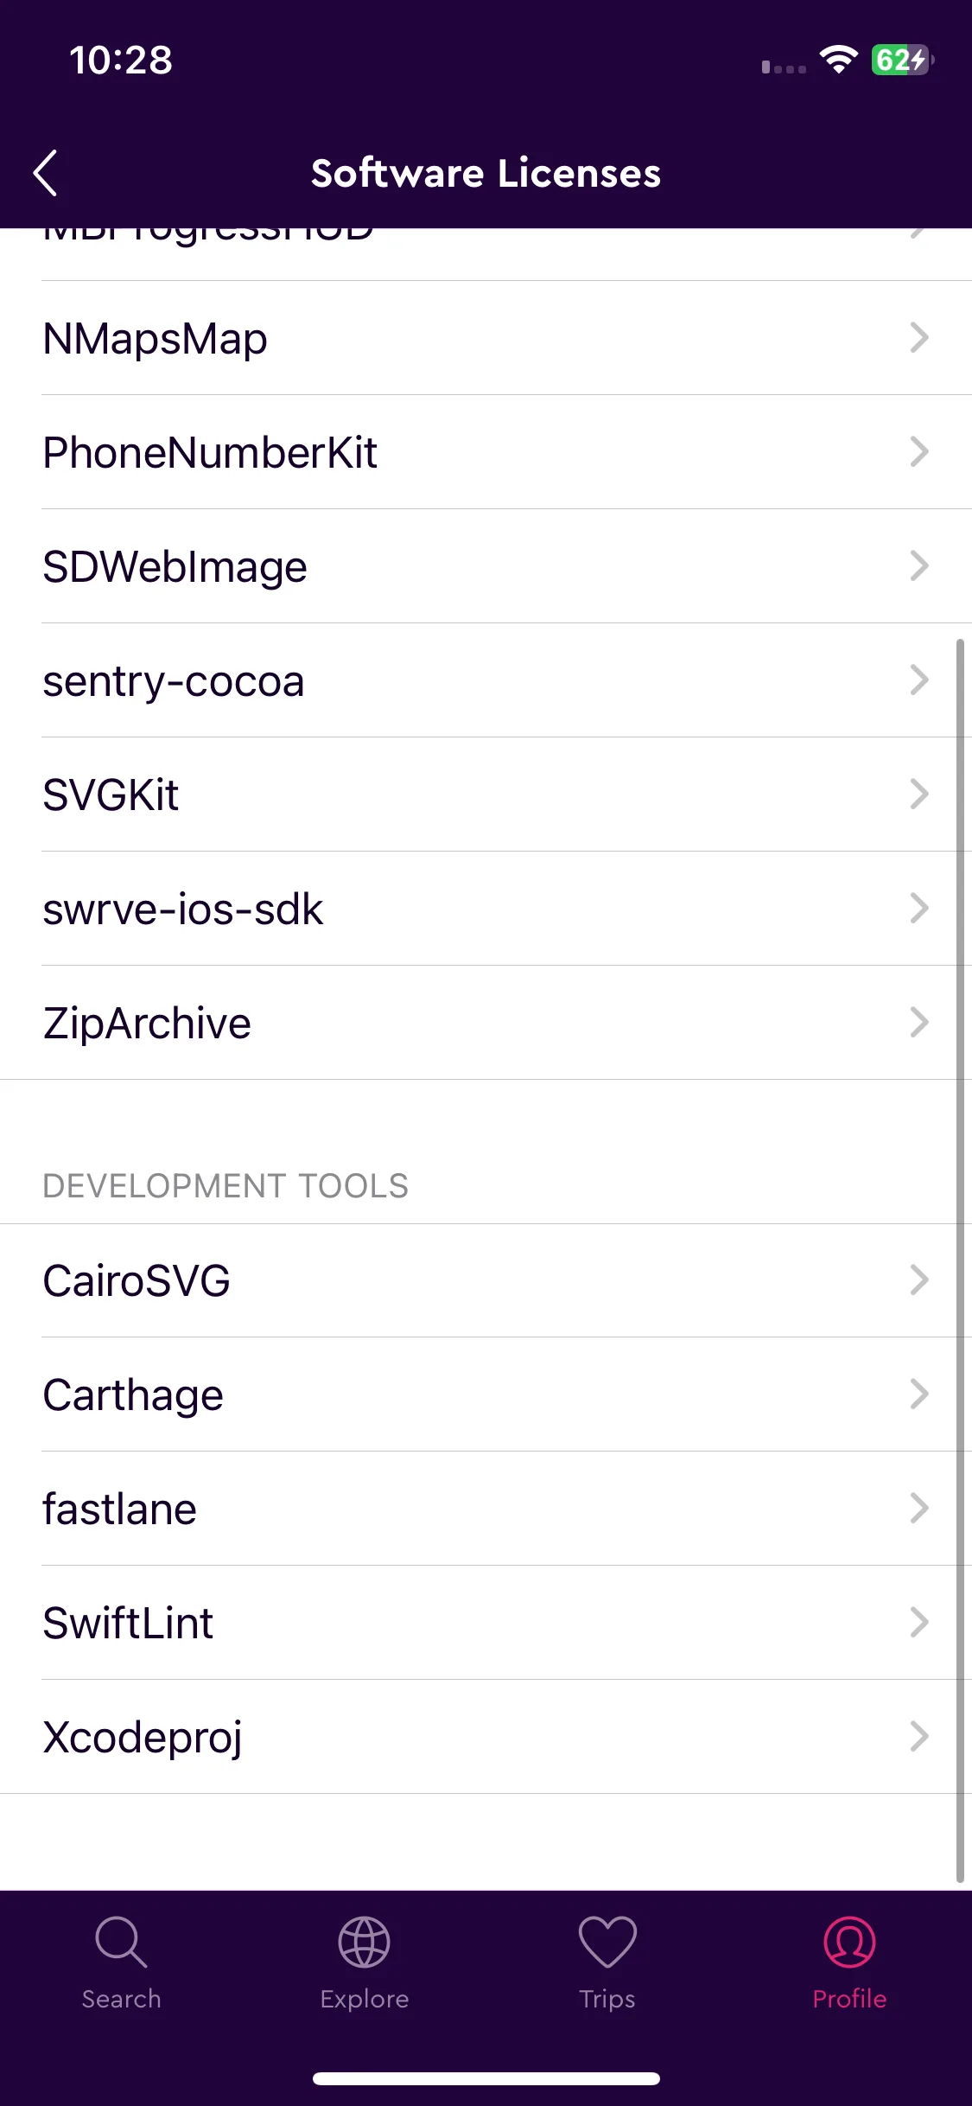Open the fastlane license entry
This screenshot has height=2106, width=972.
click(486, 1509)
